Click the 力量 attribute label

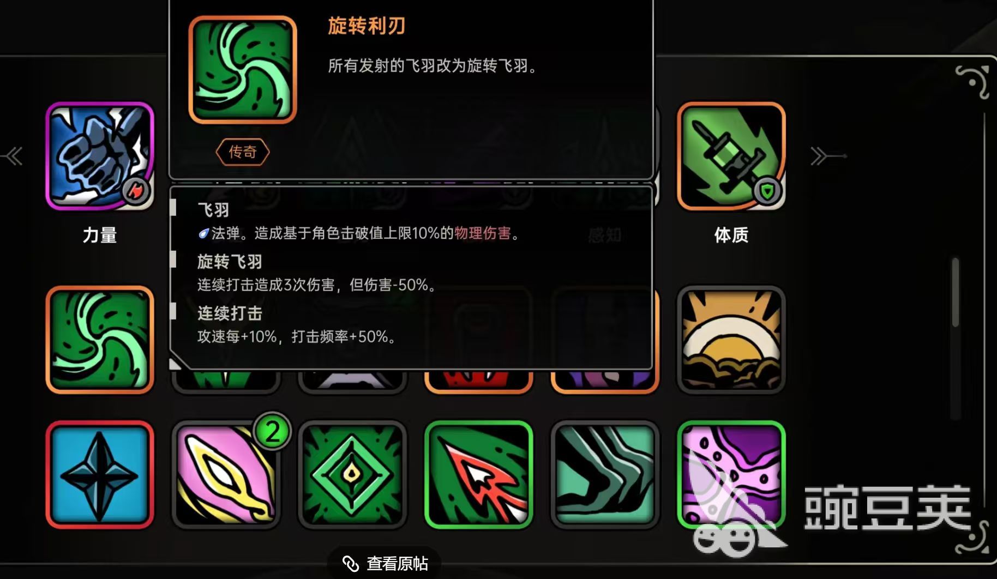(x=100, y=235)
